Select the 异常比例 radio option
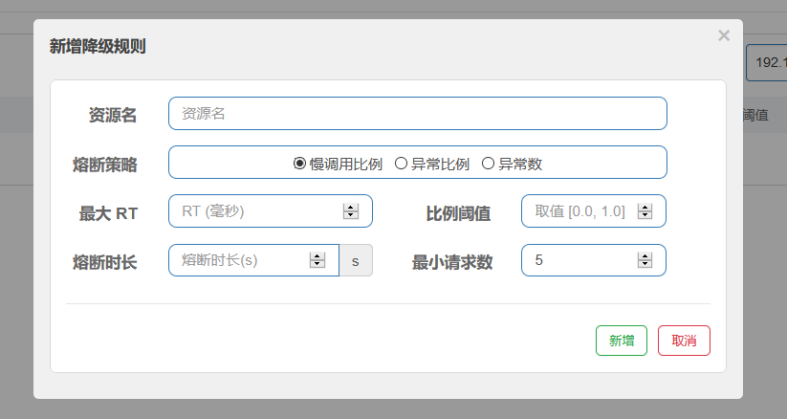 pyautogui.click(x=401, y=164)
